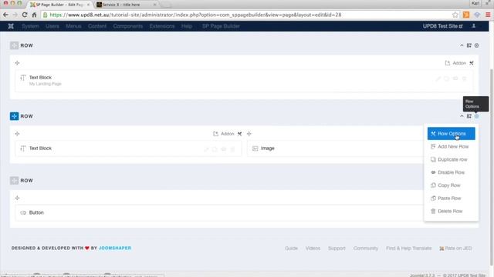
Task: Open the JoomShaper link
Action: coord(115,248)
